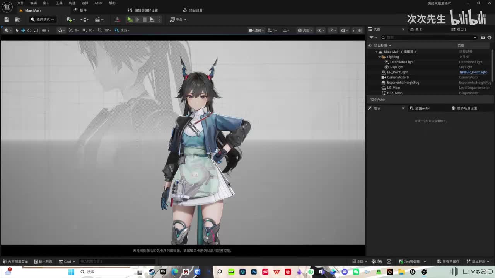Activate the translate move tool

coord(23,30)
